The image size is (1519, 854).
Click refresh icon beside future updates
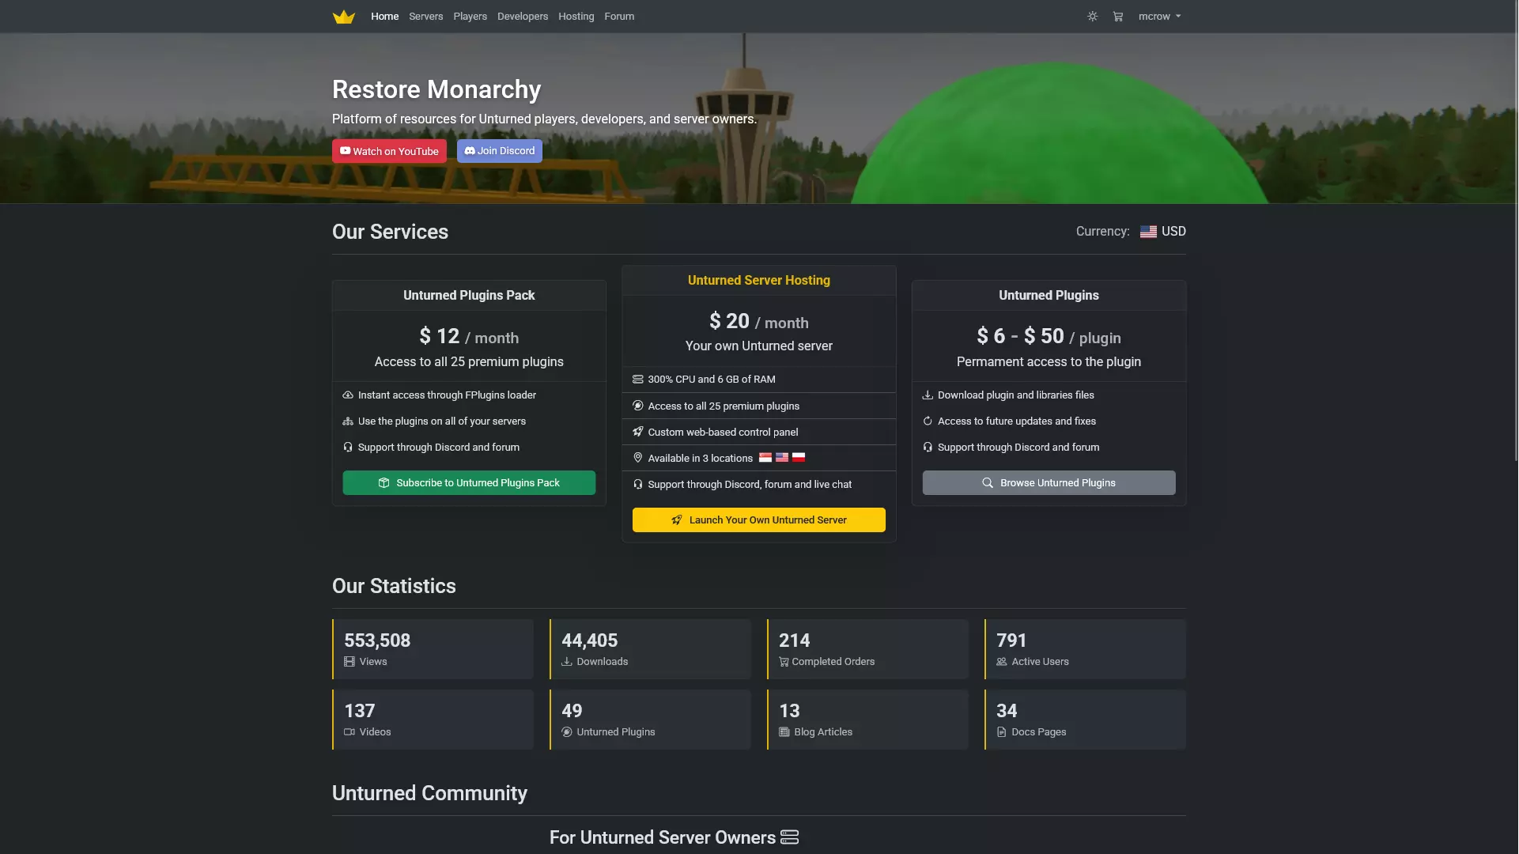pyautogui.click(x=928, y=421)
